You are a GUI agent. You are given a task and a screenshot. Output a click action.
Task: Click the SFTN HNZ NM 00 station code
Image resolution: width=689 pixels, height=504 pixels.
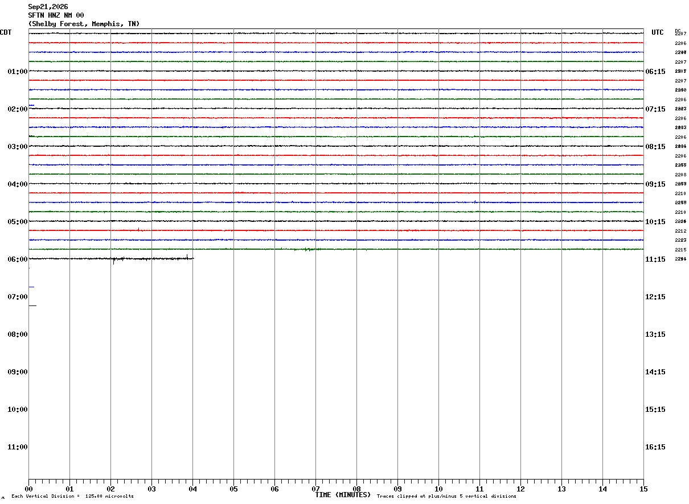(x=56, y=15)
